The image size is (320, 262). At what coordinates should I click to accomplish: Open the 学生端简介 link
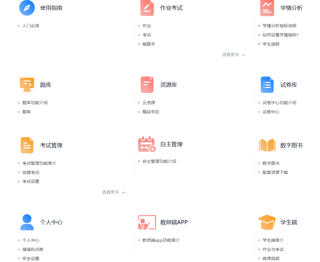(x=273, y=240)
